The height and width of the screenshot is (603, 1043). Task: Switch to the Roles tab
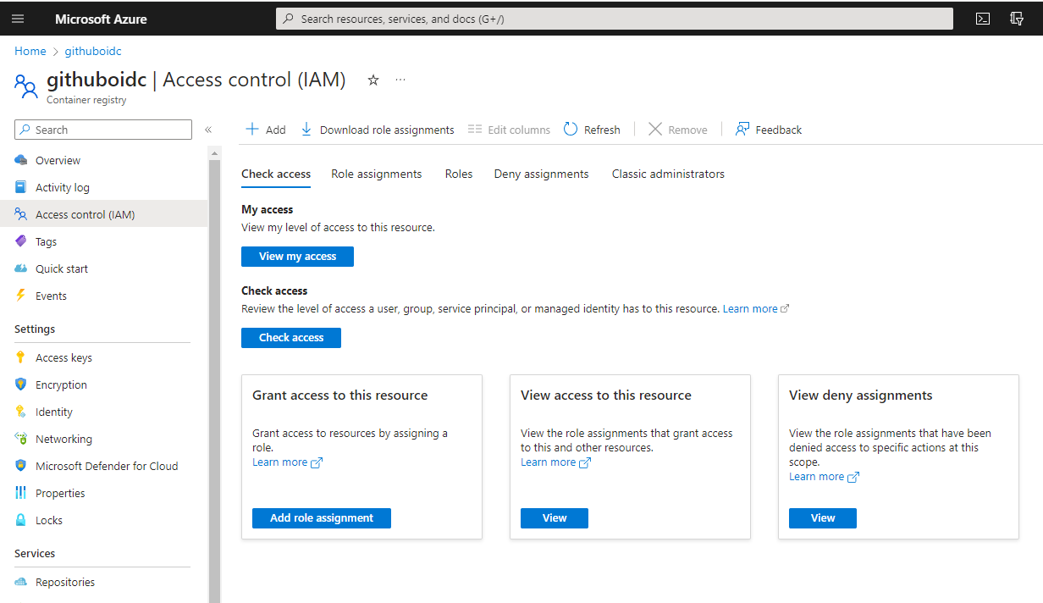[459, 174]
